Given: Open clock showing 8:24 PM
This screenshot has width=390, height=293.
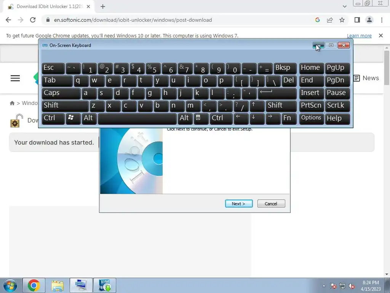Looking at the screenshot, I should pyautogui.click(x=371, y=285).
